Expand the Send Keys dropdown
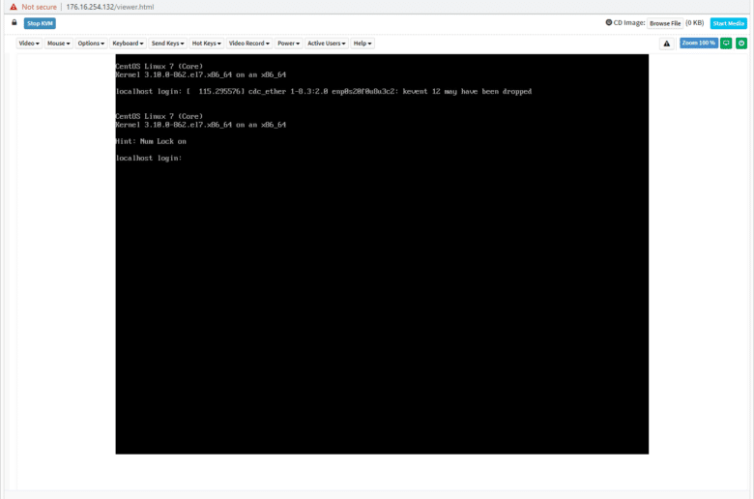The width and height of the screenshot is (754, 499). click(168, 44)
